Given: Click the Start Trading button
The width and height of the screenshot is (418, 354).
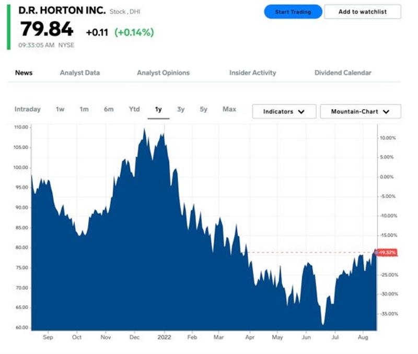Looking at the screenshot, I should coord(293,11).
